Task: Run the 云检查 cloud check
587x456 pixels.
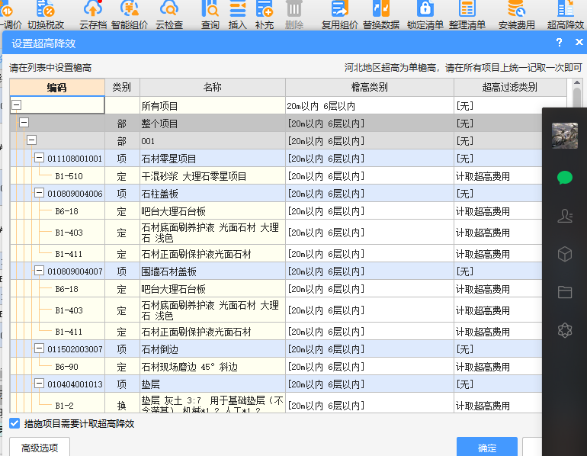Action: (x=169, y=15)
